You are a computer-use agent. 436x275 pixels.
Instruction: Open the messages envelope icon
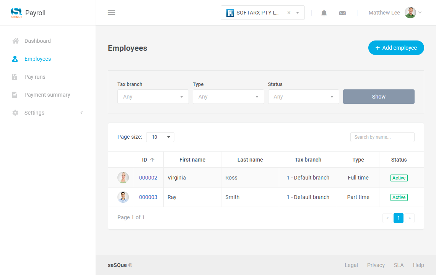pos(342,12)
